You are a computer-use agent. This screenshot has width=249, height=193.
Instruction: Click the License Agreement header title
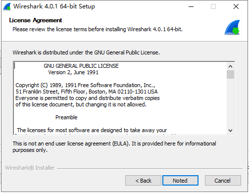[x=36, y=20]
